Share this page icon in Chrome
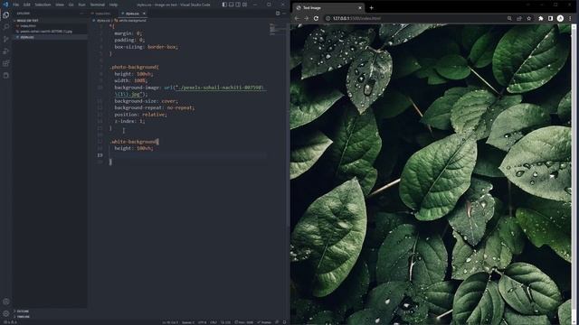579x325 pixels. 519,18
